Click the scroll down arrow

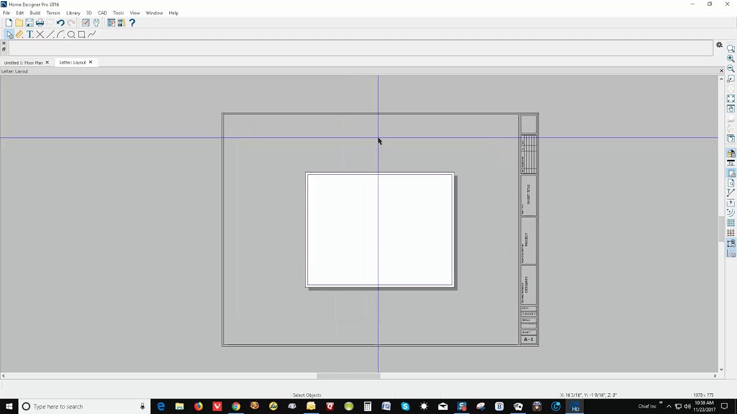(721, 370)
